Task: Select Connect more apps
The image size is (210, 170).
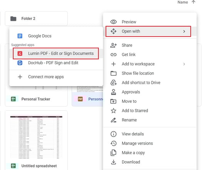Action: click(x=56, y=77)
